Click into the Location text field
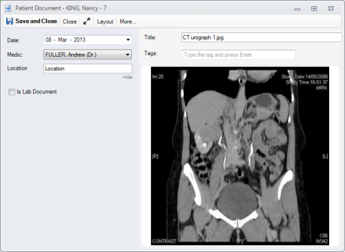The image size is (345, 252). (x=88, y=68)
